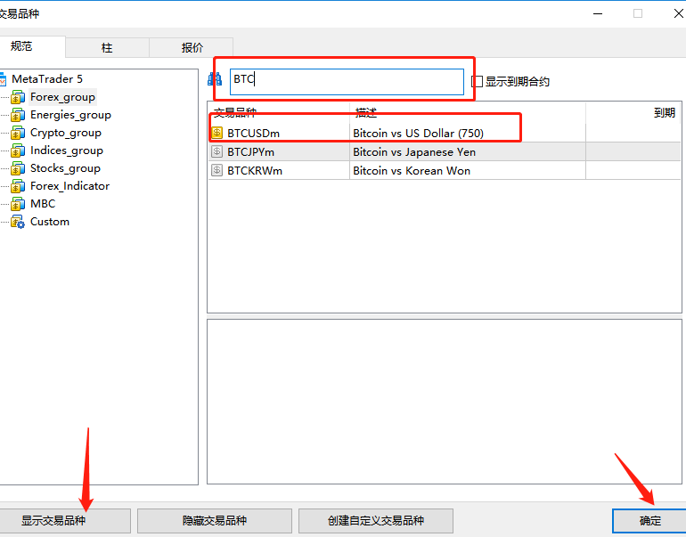
Task: Click description Bitcoin vs Japanese Yen
Action: click(414, 152)
